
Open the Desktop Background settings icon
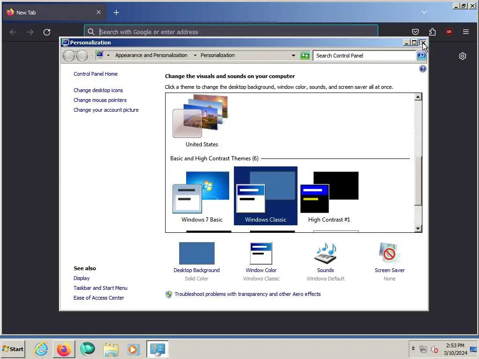(197, 253)
